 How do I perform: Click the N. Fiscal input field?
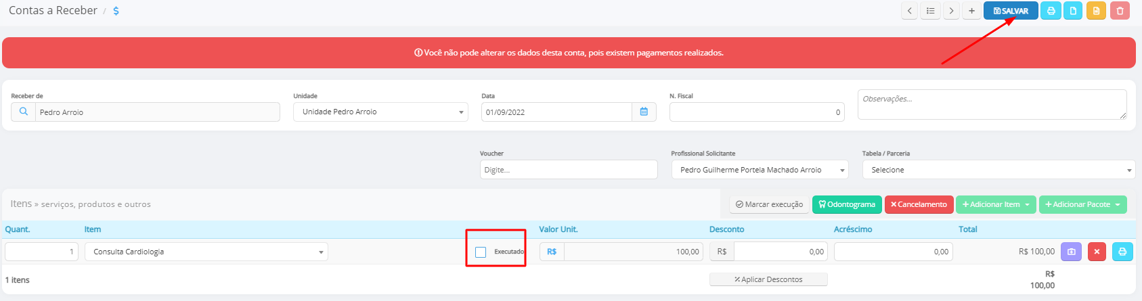757,112
